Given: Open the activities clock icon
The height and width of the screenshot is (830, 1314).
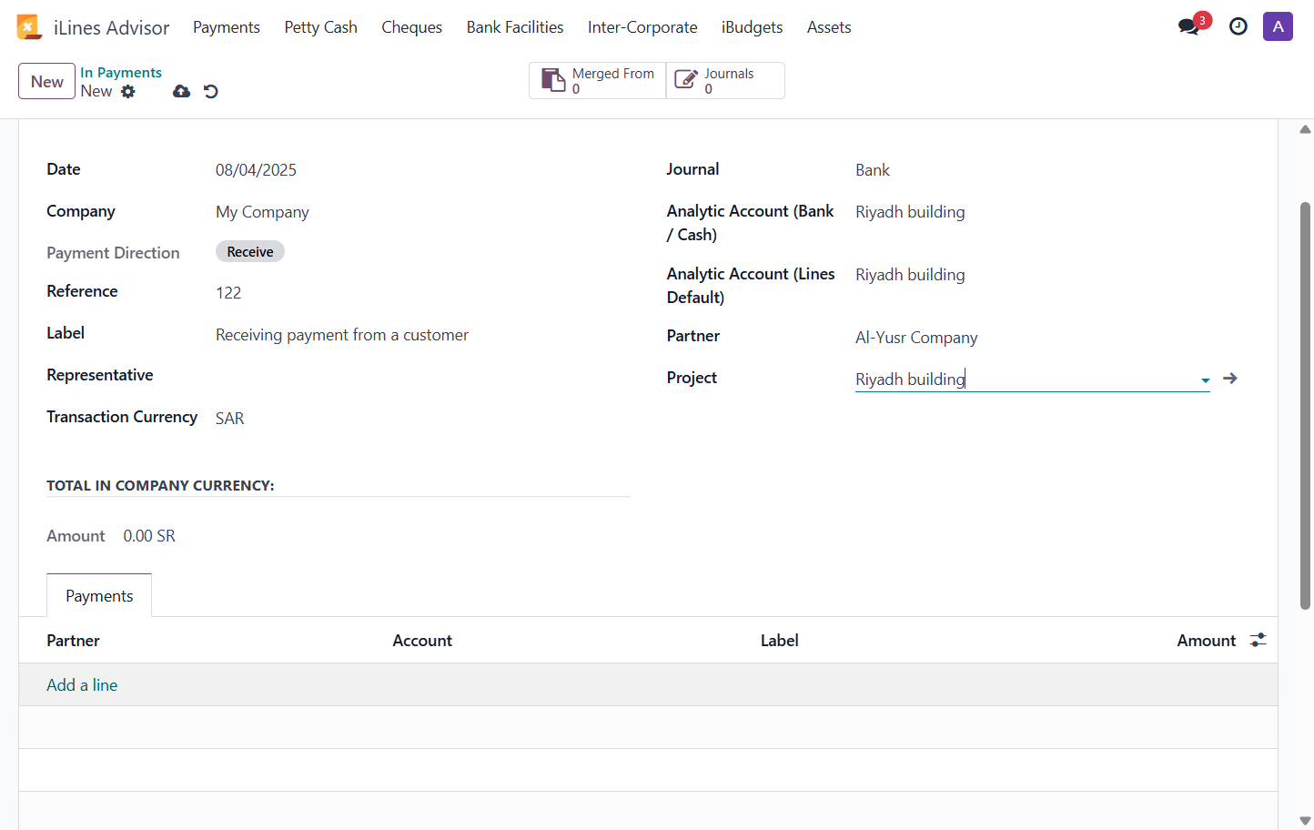Looking at the screenshot, I should point(1238,26).
